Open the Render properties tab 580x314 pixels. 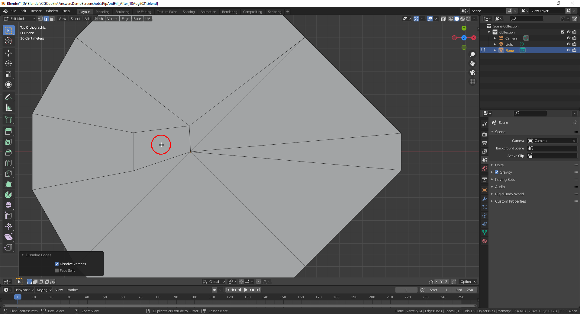(485, 134)
